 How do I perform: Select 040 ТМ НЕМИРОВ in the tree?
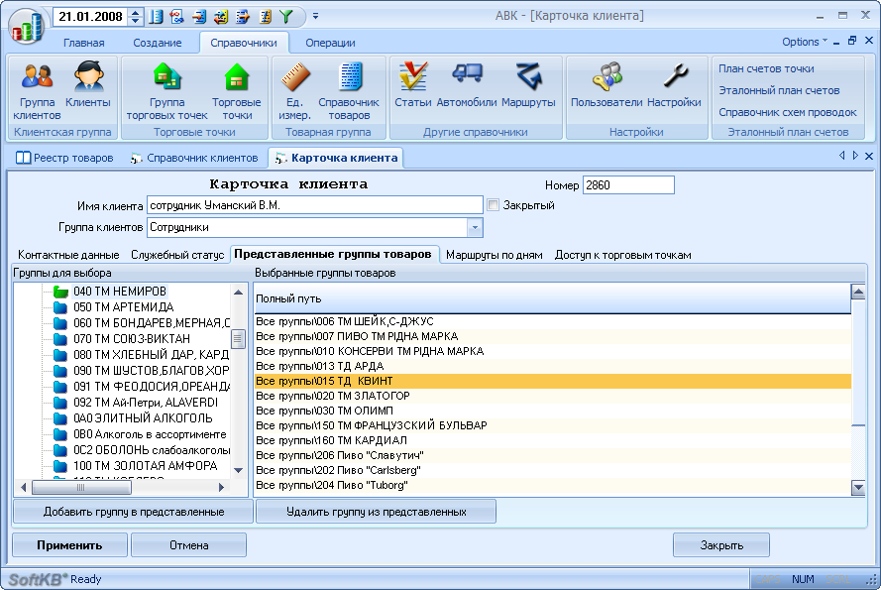pos(120,292)
